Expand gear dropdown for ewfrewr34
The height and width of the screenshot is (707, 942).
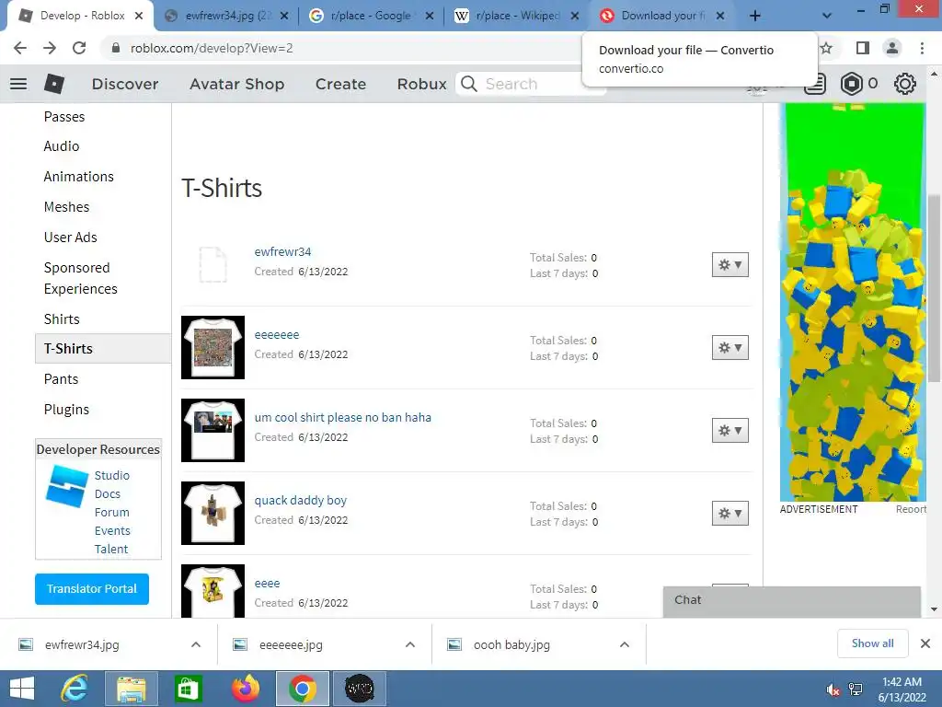point(729,264)
